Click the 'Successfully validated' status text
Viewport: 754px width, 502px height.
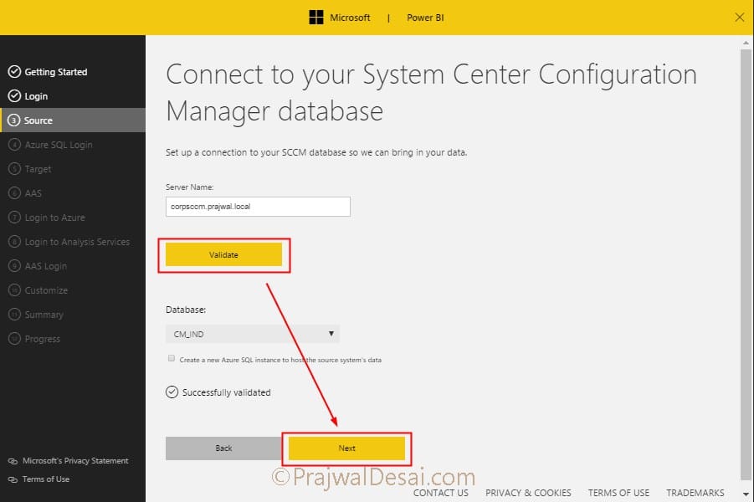tap(227, 392)
